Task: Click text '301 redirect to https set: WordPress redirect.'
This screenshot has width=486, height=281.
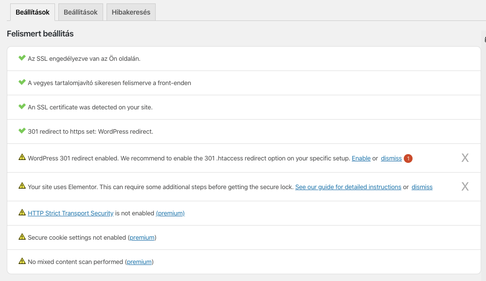Action: [90, 132]
